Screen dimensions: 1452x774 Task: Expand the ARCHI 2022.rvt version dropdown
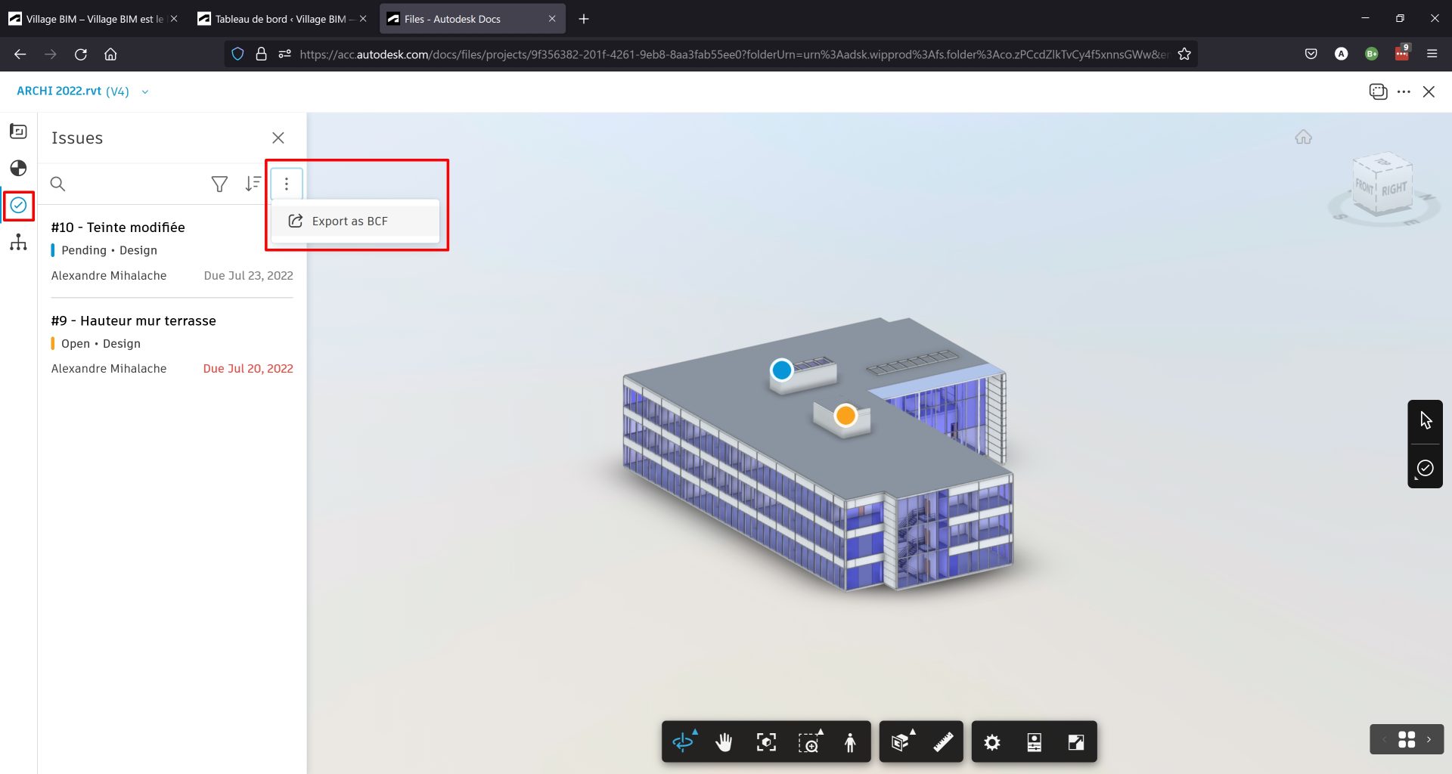pyautogui.click(x=145, y=91)
